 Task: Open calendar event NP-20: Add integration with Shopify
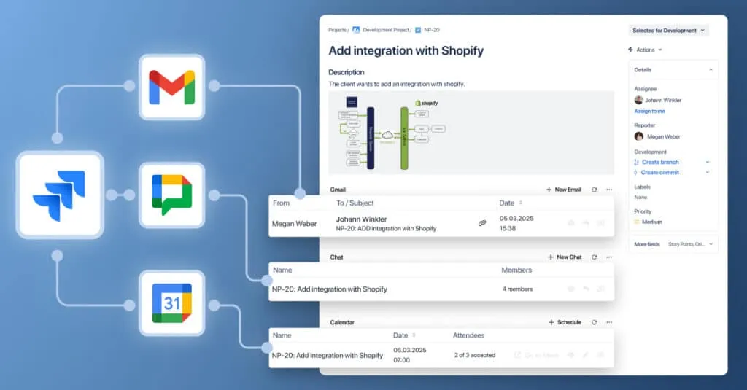click(328, 355)
